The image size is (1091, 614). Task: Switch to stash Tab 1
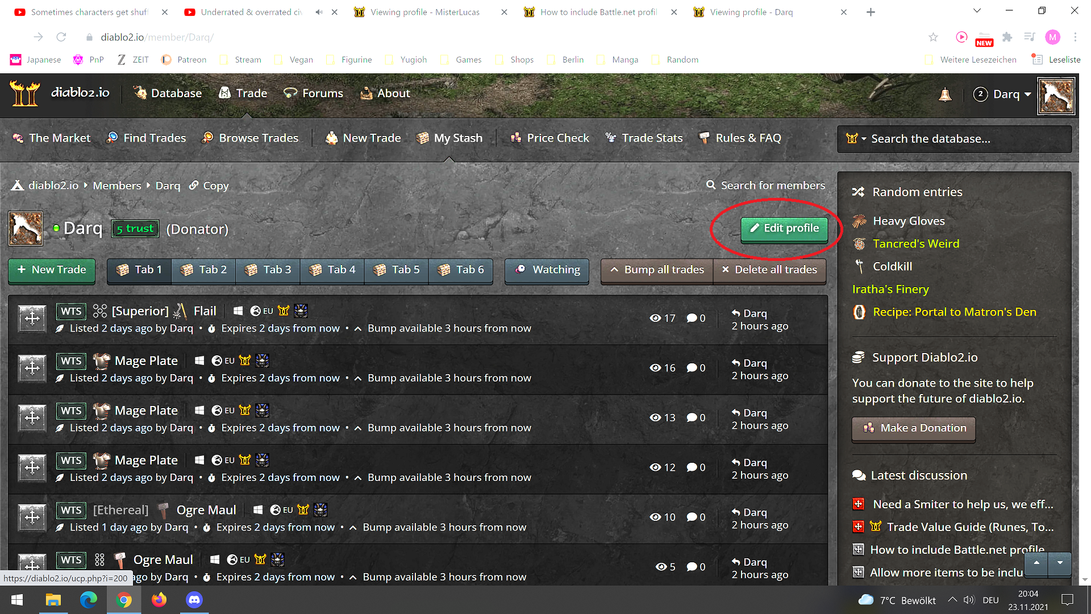139,270
